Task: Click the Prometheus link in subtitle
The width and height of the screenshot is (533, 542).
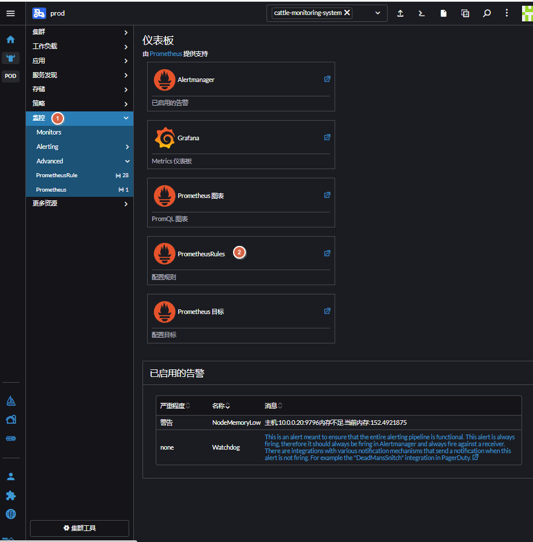Action: pos(166,54)
